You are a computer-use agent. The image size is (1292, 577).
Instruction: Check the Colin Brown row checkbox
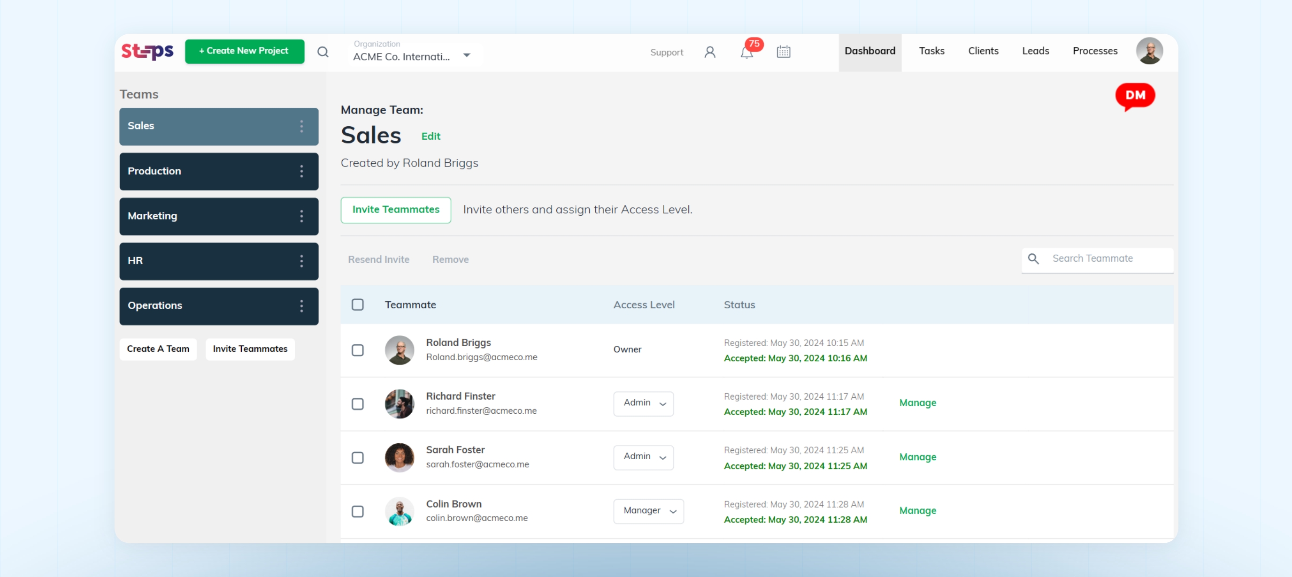tap(358, 511)
